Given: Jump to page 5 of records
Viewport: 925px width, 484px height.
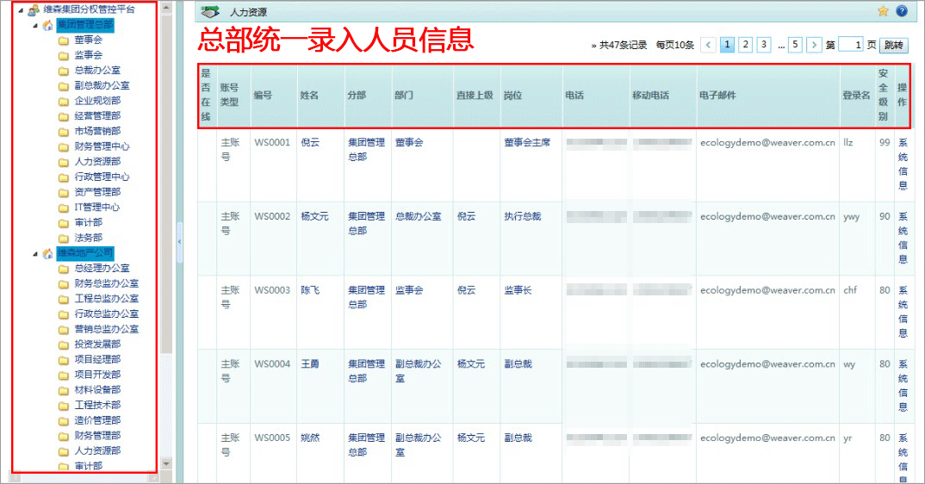Looking at the screenshot, I should (x=795, y=45).
